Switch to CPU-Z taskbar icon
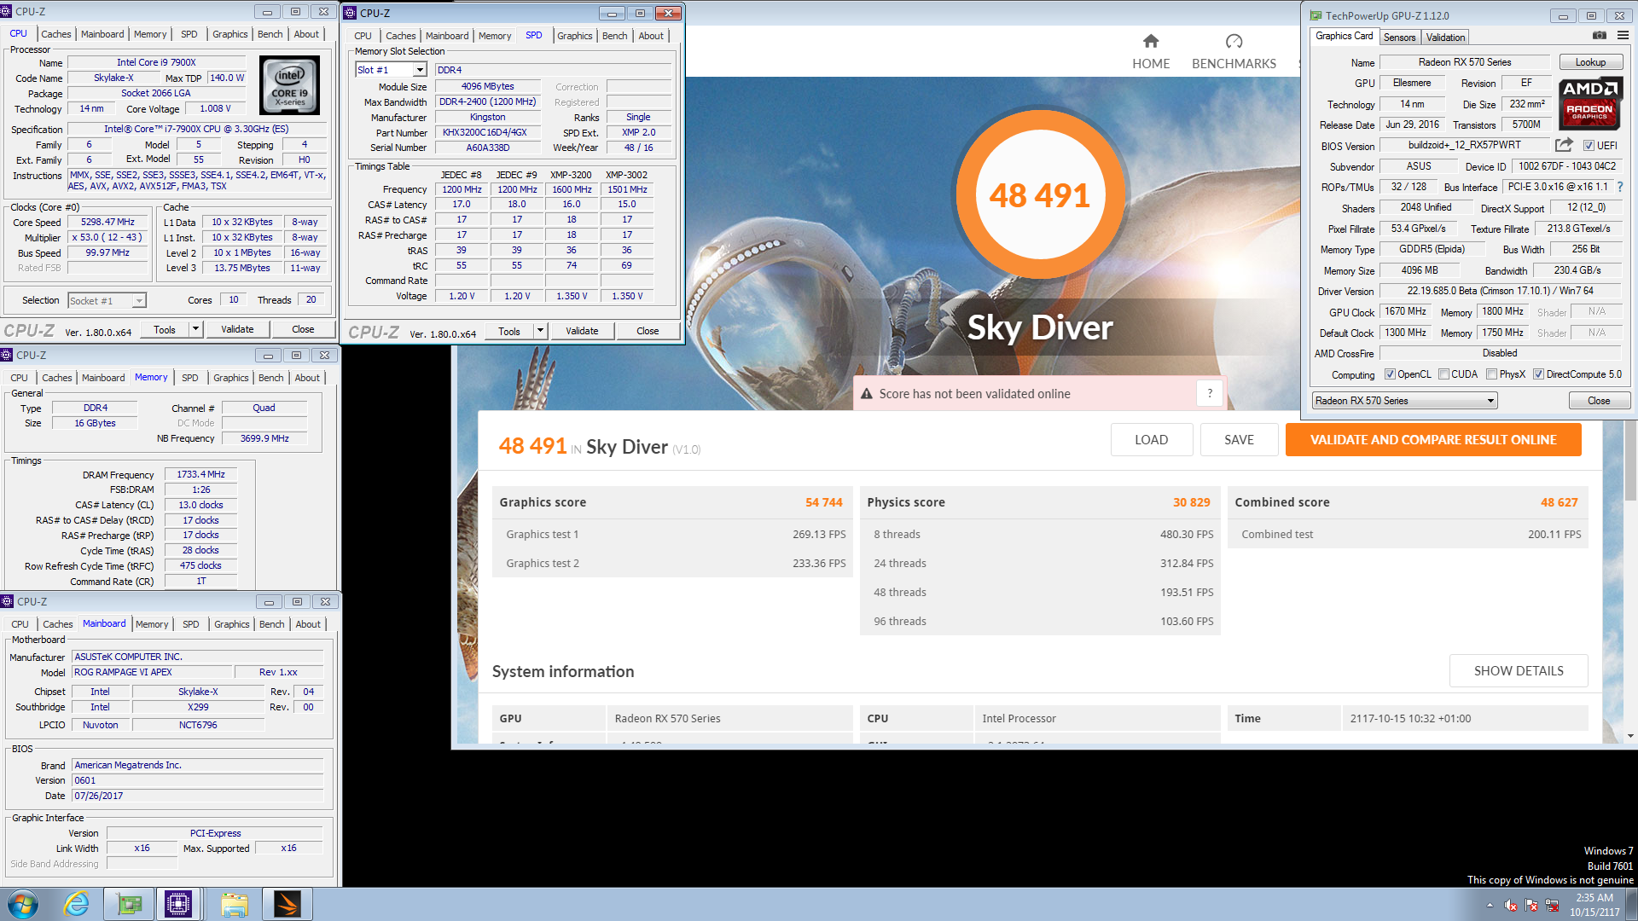Viewport: 1638px width, 921px height. pos(178,904)
